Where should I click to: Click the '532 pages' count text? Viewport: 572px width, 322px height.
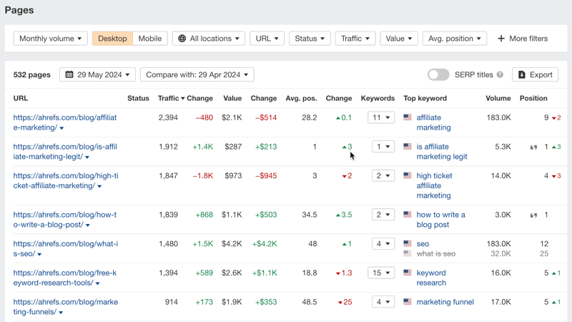coord(31,74)
